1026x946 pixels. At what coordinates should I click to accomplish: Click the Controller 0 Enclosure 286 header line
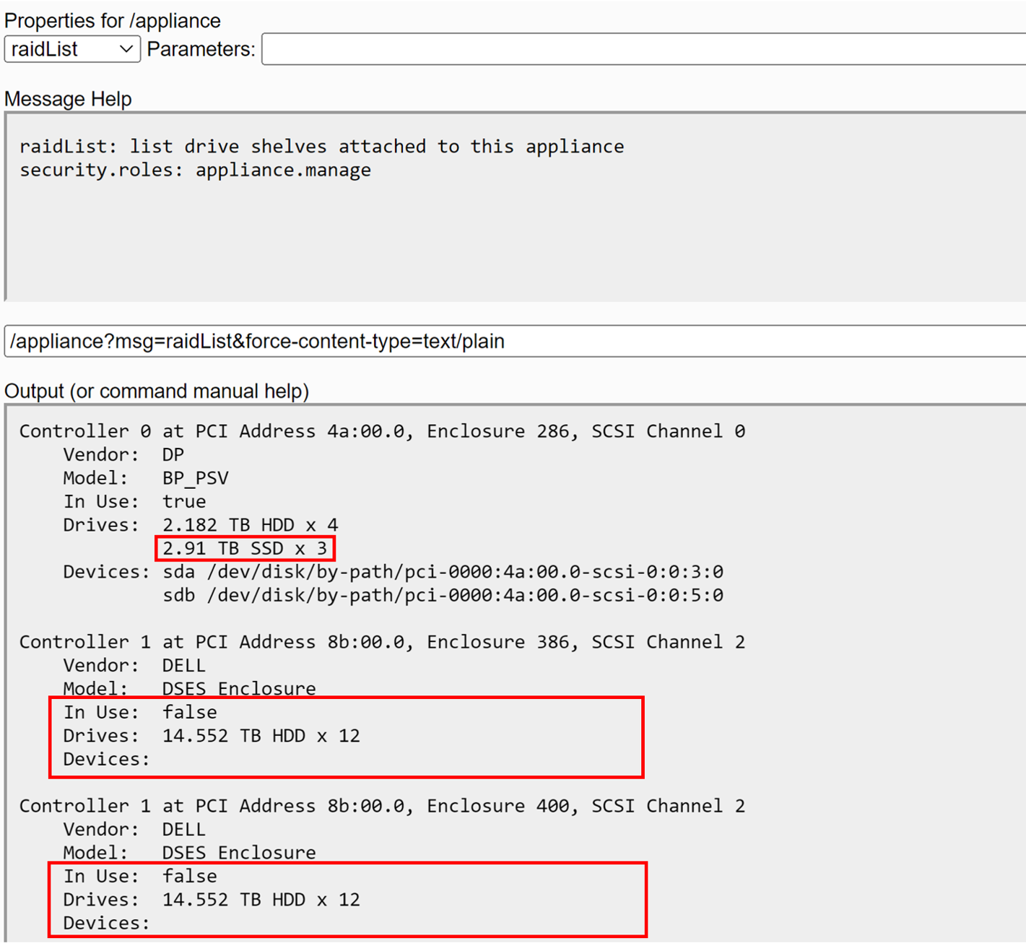click(x=382, y=431)
